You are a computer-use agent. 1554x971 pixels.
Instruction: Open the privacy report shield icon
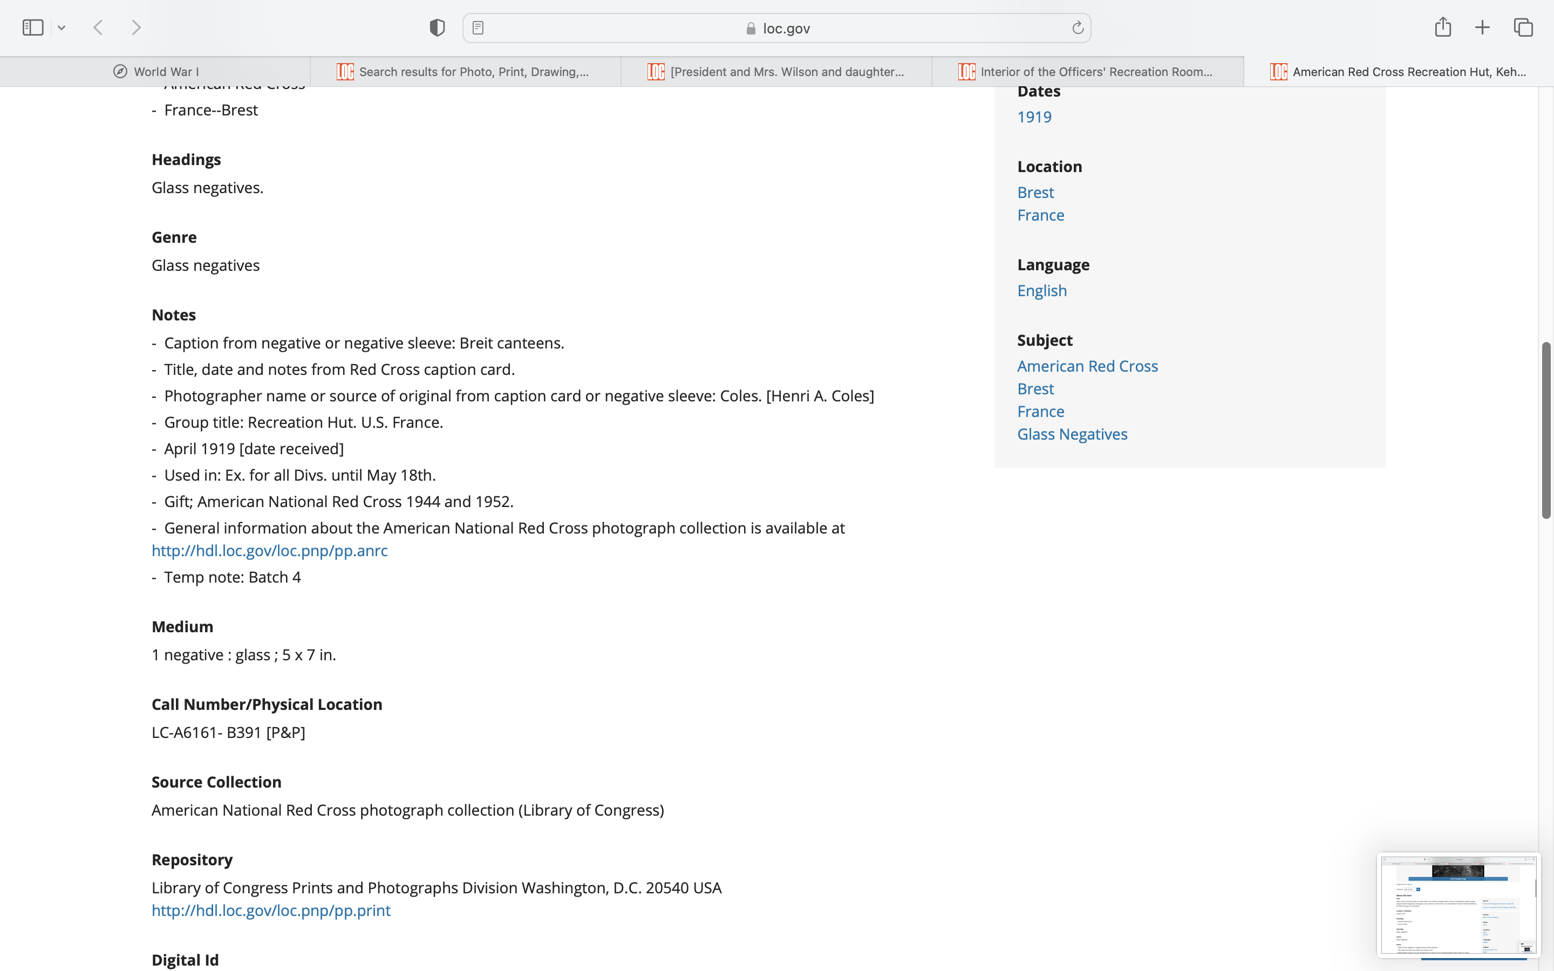437,28
